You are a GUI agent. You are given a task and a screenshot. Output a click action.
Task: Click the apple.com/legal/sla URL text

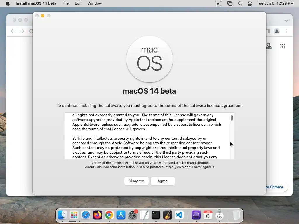[190, 167]
